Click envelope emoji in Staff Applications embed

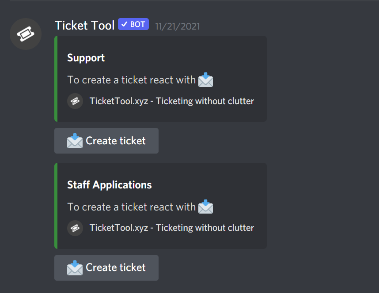pyautogui.click(x=205, y=207)
